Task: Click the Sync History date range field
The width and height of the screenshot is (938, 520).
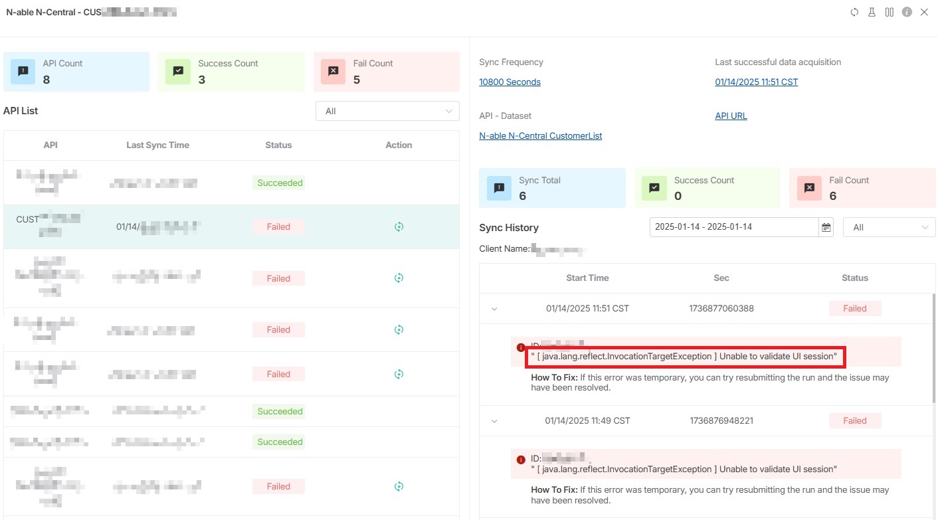Action: tap(733, 227)
